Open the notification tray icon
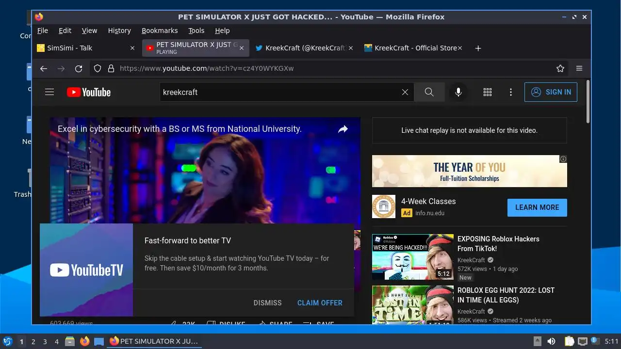Screen dimensions: 621x349 [594, 341]
